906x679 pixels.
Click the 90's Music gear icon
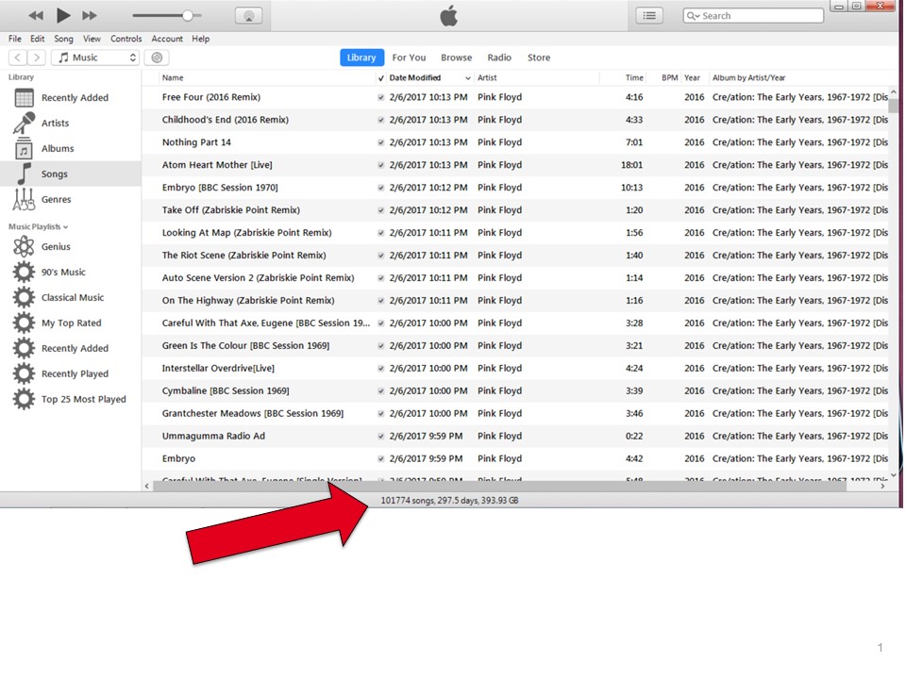coord(24,272)
